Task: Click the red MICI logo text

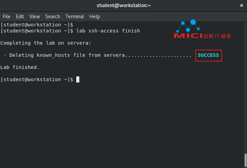Action: click(x=188, y=36)
